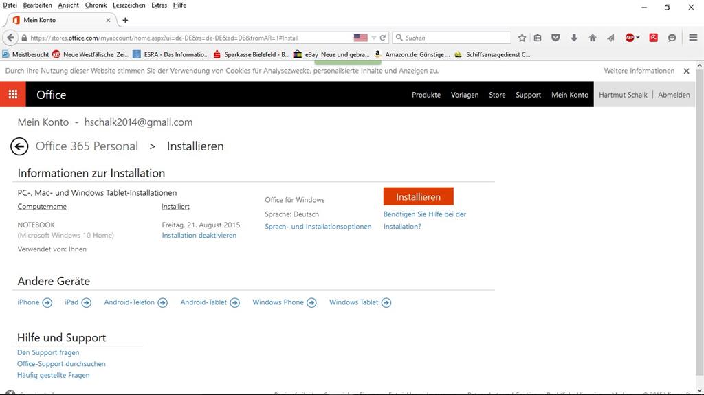The width and height of the screenshot is (704, 395).
Task: Open the Chronik menu
Action: pyautogui.click(x=96, y=5)
